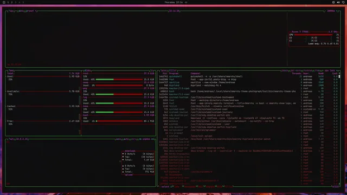Click info in the proc footer
This screenshot has height=195, width=347.
(177, 186)
